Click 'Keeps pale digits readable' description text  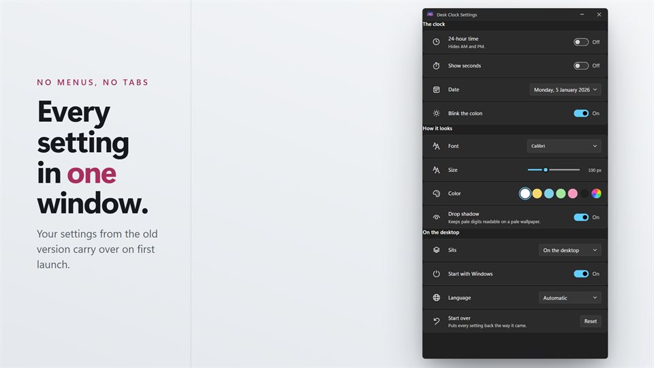click(x=495, y=222)
